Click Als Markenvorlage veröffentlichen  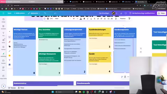point(142,13)
